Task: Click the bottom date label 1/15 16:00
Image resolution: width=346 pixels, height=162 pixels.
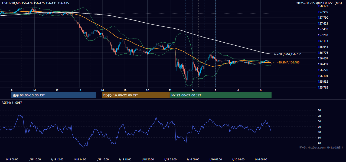Action: point(102,160)
